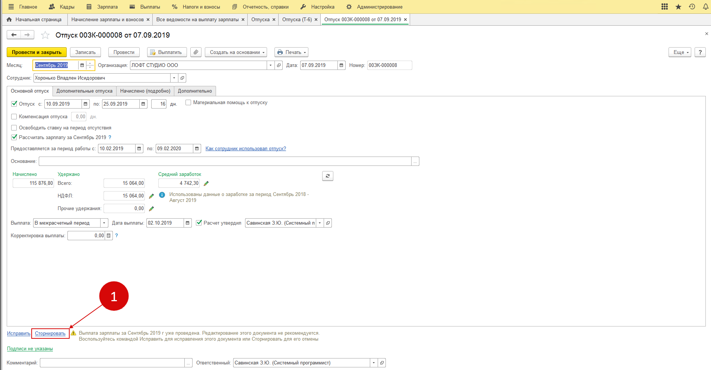The image size is (711, 370).
Task: Click into the Комментарий input field
Action: pos(112,363)
